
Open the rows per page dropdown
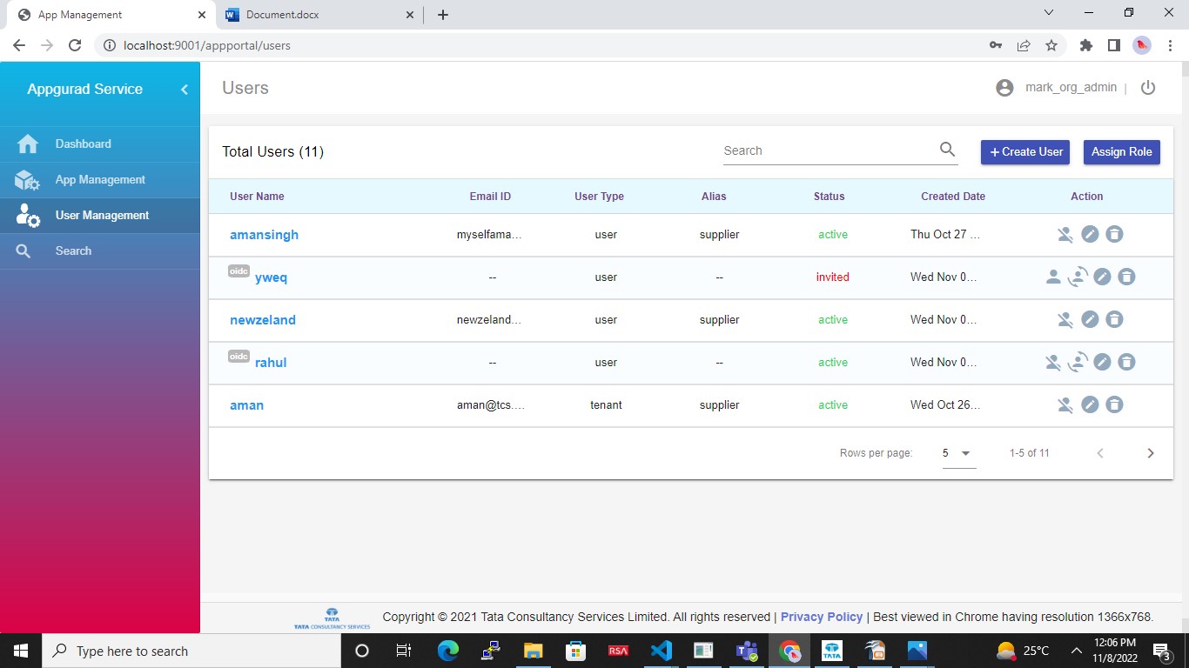coord(959,453)
